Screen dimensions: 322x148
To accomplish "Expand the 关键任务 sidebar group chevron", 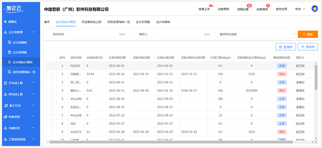I will click(33, 128).
